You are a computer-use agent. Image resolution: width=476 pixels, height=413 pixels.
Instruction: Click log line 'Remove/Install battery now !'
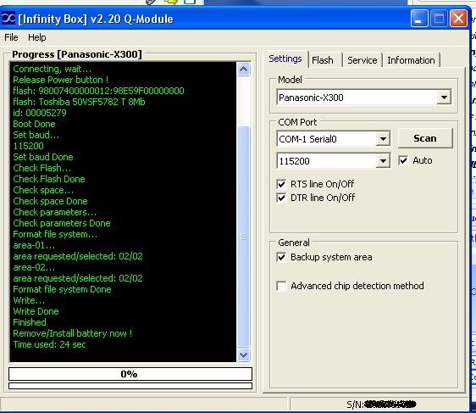(73, 333)
